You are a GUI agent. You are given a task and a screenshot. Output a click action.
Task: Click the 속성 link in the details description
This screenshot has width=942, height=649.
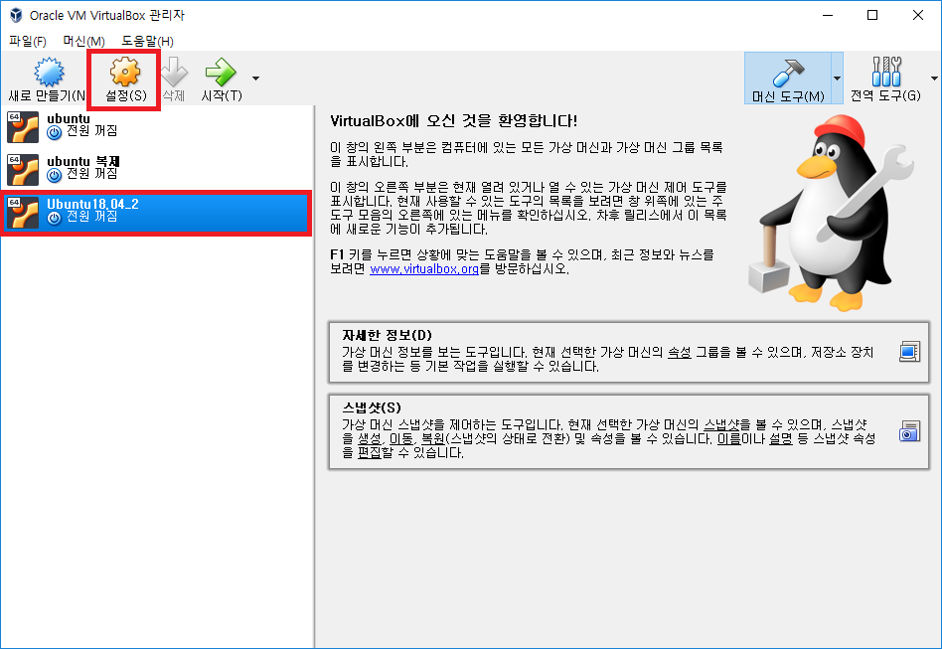[x=680, y=353]
